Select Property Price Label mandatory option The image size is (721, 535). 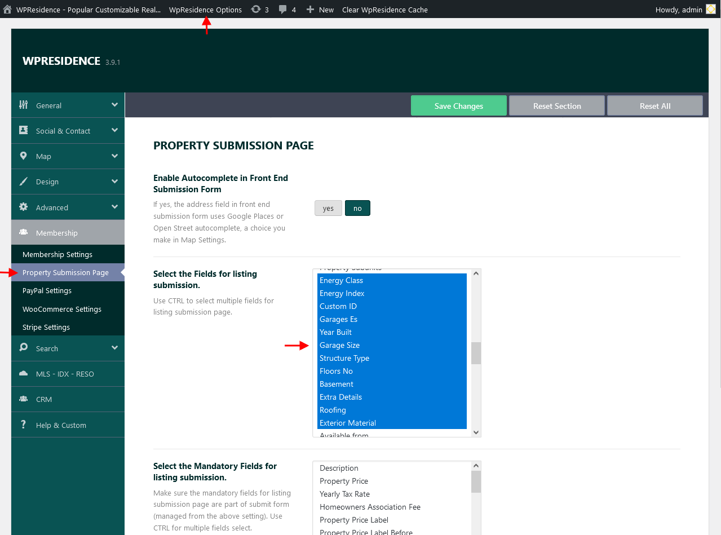pos(392,520)
